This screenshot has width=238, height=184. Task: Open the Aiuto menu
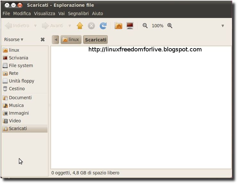pyautogui.click(x=98, y=13)
